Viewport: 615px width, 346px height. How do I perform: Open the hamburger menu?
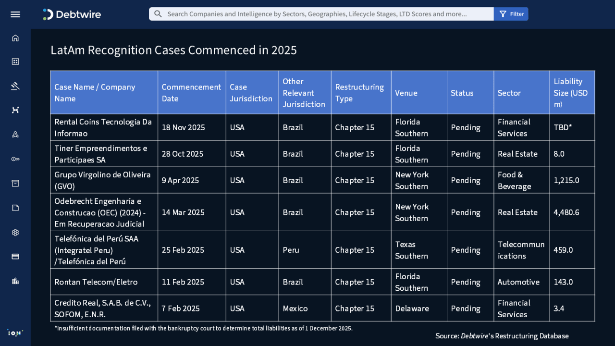coord(15,14)
